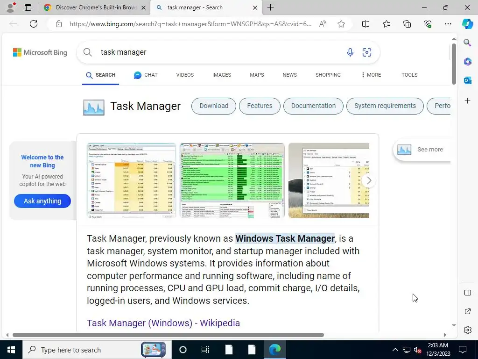This screenshot has width=478, height=359.
Task: Switch to VIDEOS results
Action: (x=185, y=75)
